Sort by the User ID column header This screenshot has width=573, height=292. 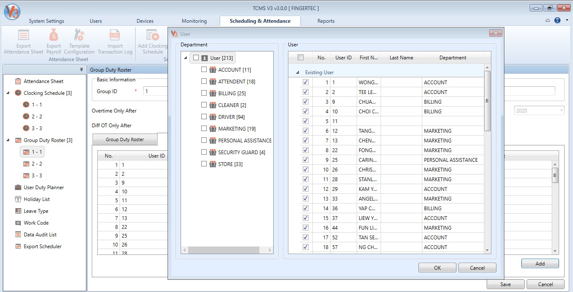343,58
